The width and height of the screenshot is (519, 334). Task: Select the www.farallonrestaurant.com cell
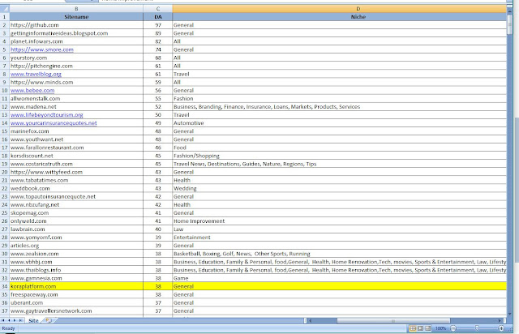tap(76, 148)
